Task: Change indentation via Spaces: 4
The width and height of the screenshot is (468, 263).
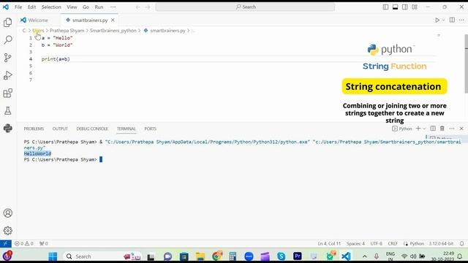Action: [355, 243]
